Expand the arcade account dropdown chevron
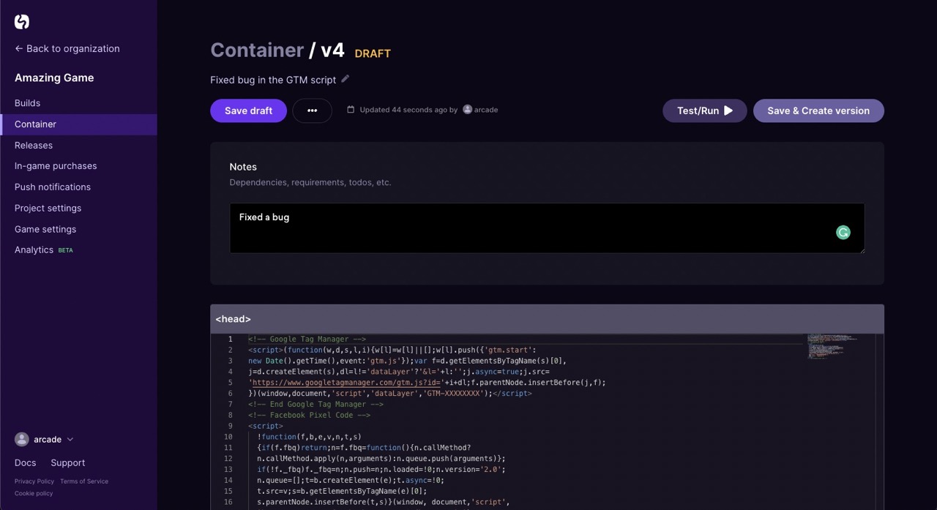This screenshot has width=937, height=510. [x=70, y=439]
